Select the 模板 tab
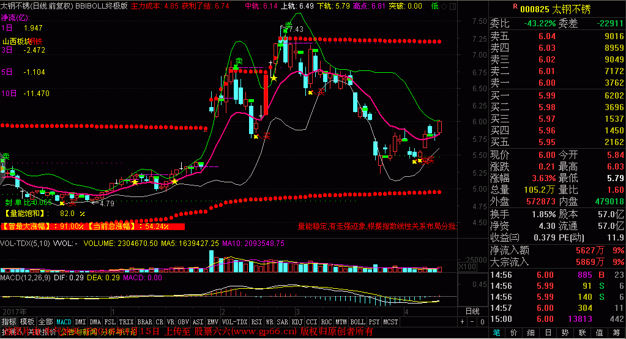Viewport: 626px width, 339px height. (x=27, y=322)
